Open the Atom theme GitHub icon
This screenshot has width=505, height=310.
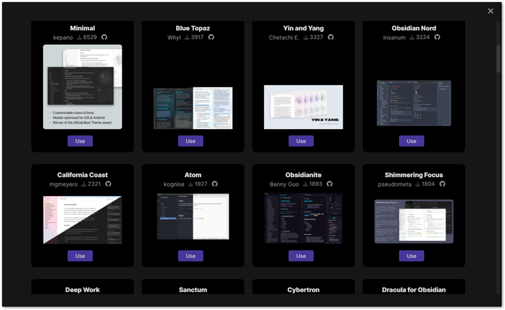coord(215,184)
